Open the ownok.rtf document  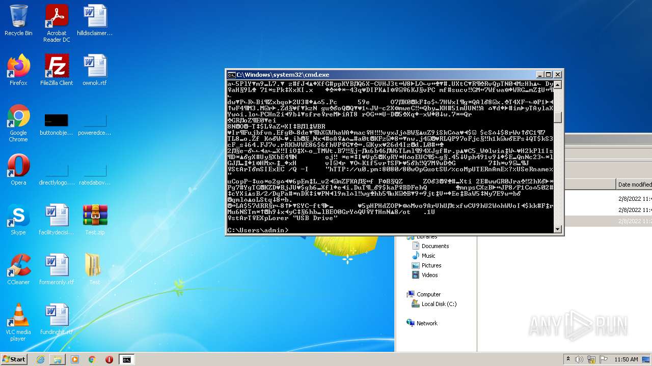(95, 70)
